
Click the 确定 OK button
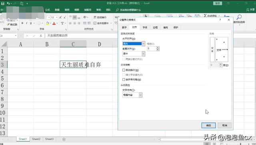pyautogui.click(x=208, y=125)
